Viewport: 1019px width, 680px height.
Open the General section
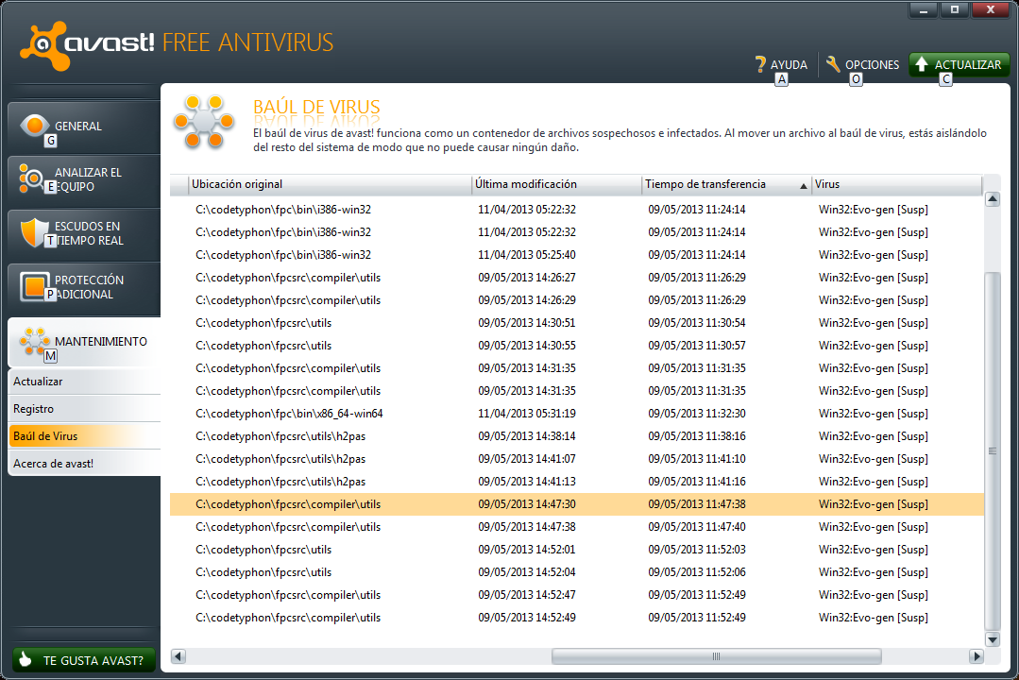pos(84,127)
